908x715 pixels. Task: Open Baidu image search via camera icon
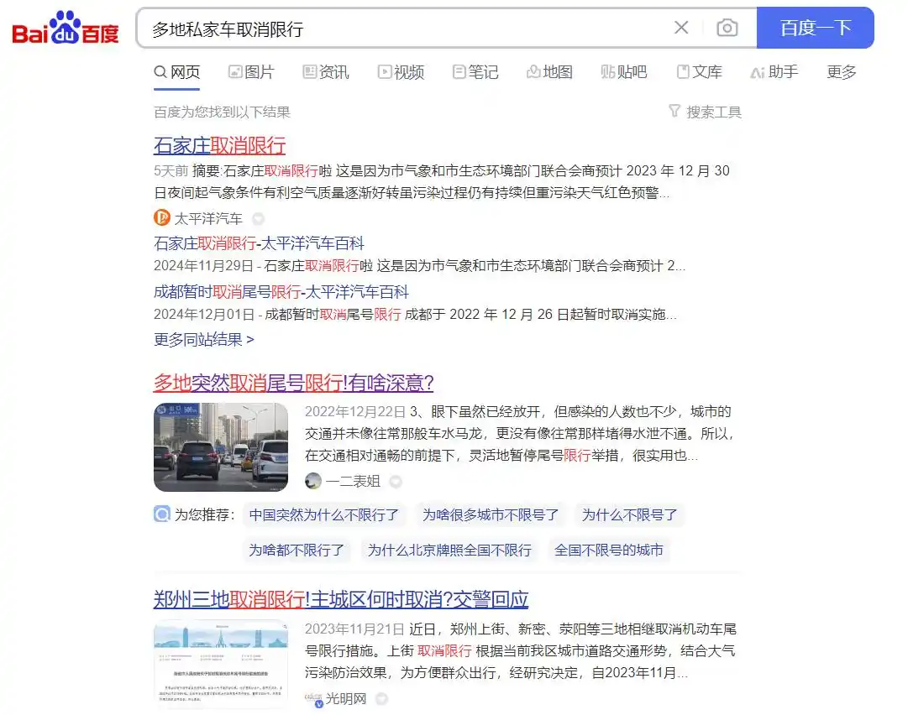[727, 28]
